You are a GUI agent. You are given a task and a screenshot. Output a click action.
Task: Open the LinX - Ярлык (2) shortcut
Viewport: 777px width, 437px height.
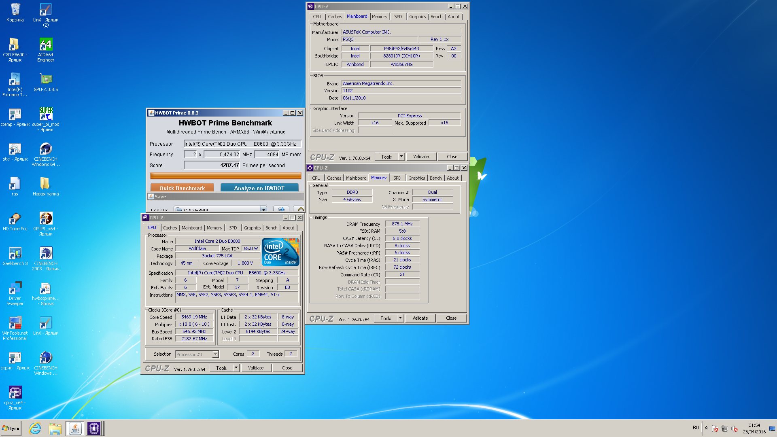click(46, 15)
